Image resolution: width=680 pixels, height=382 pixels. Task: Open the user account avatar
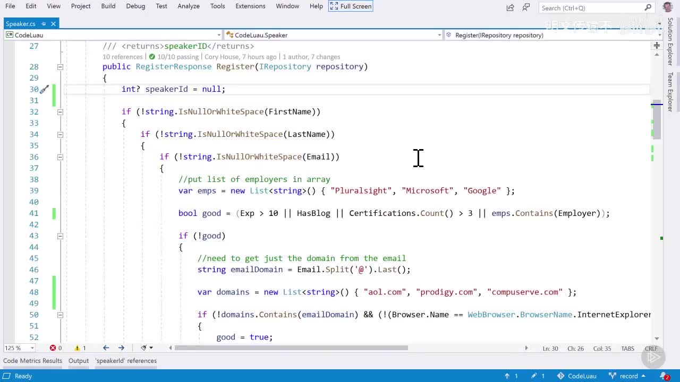pyautogui.click(x=668, y=7)
